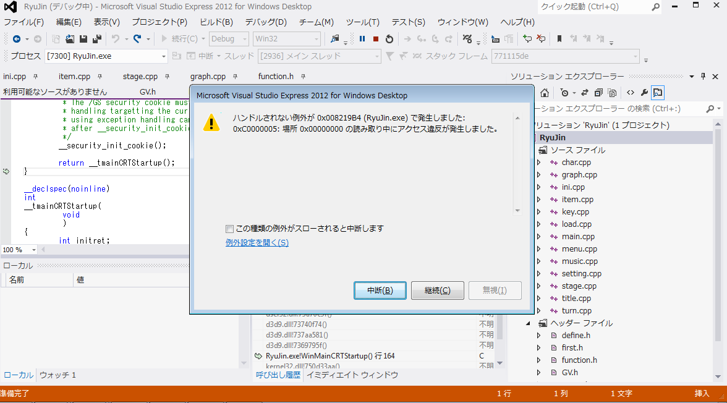
Task: Open the find-in-files toolbar icon
Action: pyautogui.click(x=335, y=39)
